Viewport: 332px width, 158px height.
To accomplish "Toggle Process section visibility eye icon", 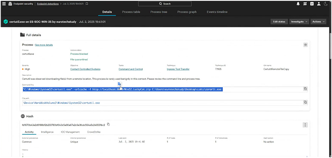I will tap(305, 45).
